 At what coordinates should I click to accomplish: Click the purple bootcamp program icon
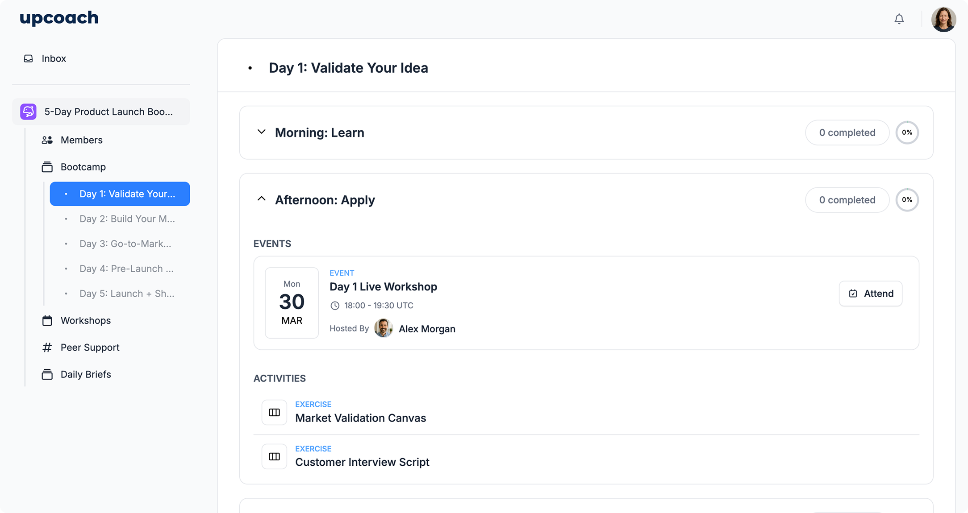(29, 112)
